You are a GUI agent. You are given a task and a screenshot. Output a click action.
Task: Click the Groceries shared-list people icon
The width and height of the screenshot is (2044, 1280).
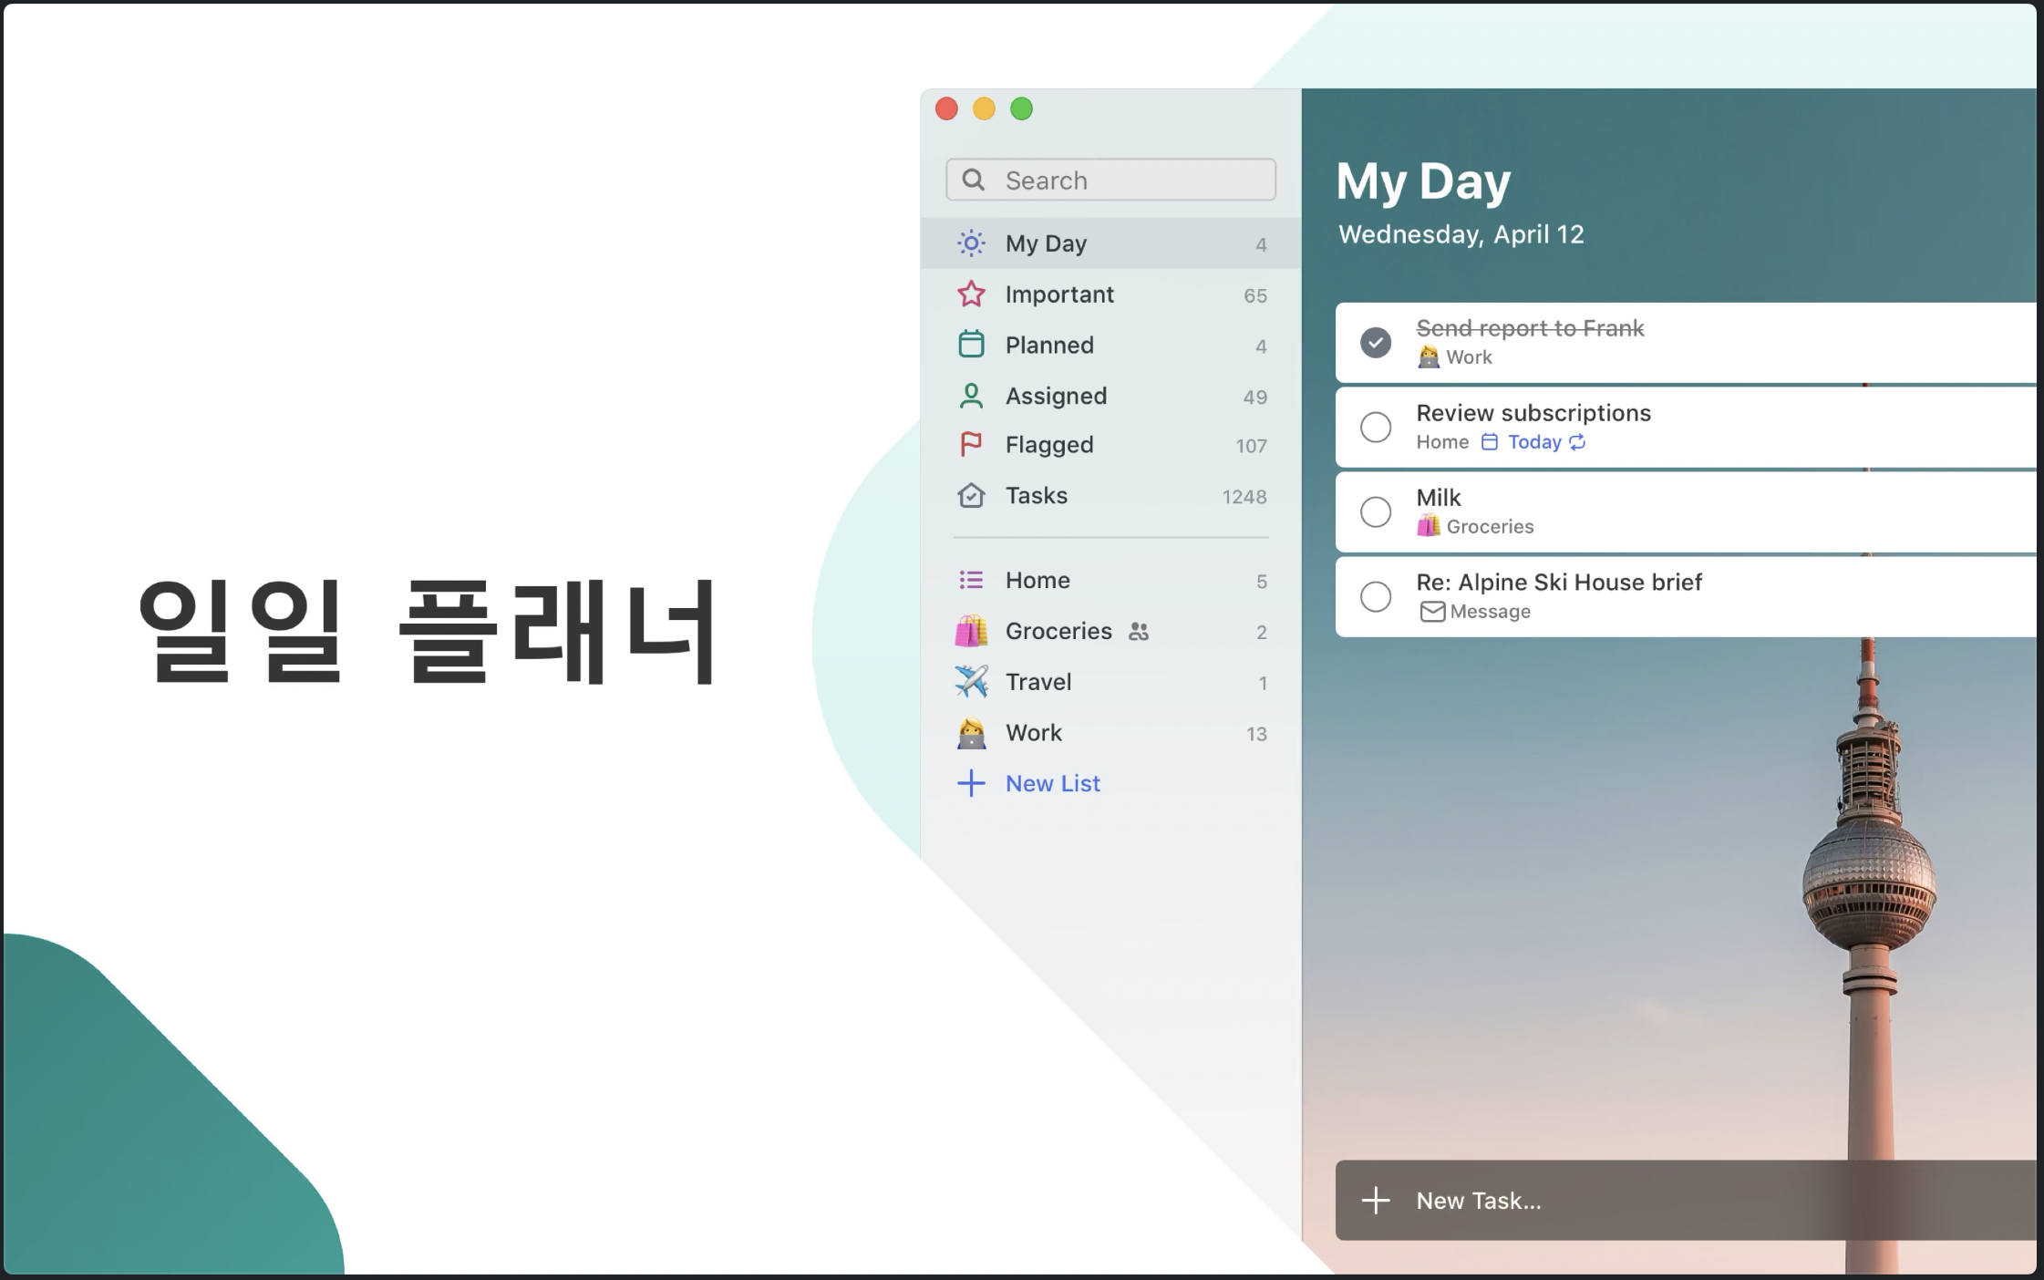click(x=1139, y=631)
